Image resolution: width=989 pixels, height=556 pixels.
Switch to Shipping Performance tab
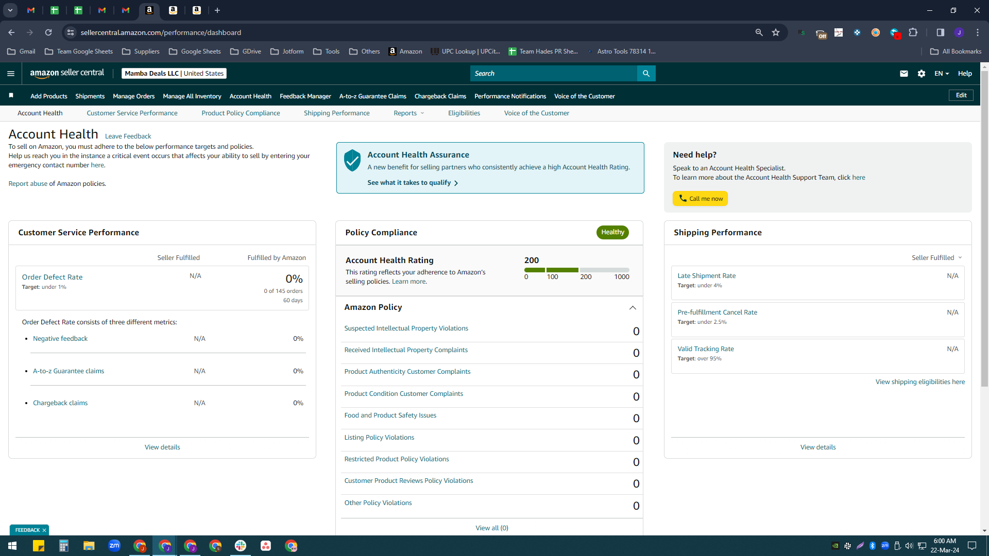336,113
